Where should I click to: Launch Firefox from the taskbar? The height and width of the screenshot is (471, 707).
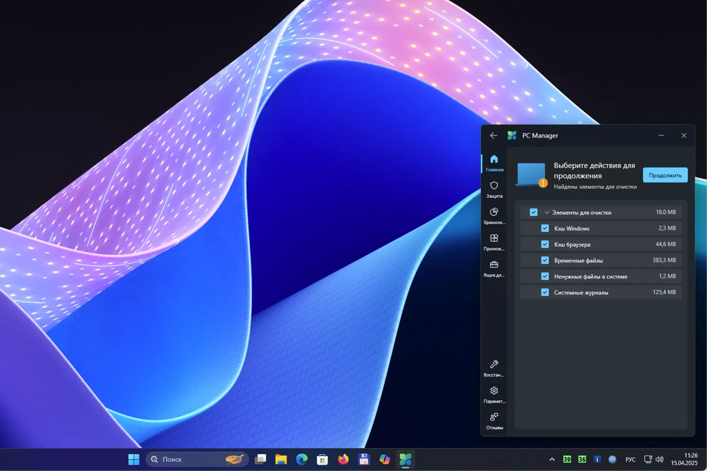[343, 459]
